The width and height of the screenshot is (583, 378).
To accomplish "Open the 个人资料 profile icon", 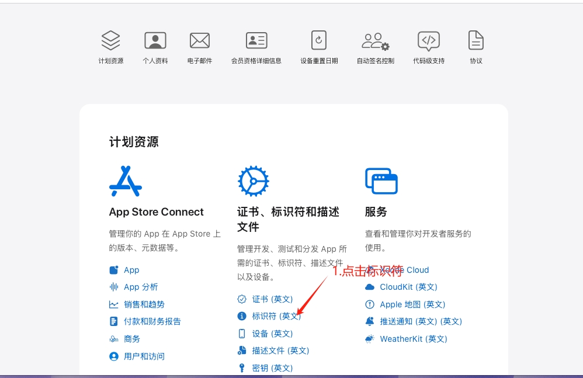I will point(155,40).
